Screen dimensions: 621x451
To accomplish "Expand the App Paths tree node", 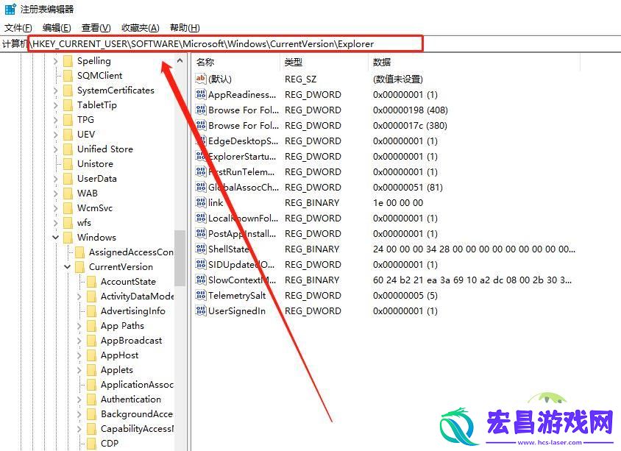I will click(79, 326).
